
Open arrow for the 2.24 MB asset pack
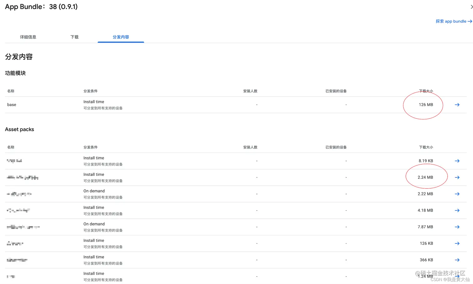(457, 177)
